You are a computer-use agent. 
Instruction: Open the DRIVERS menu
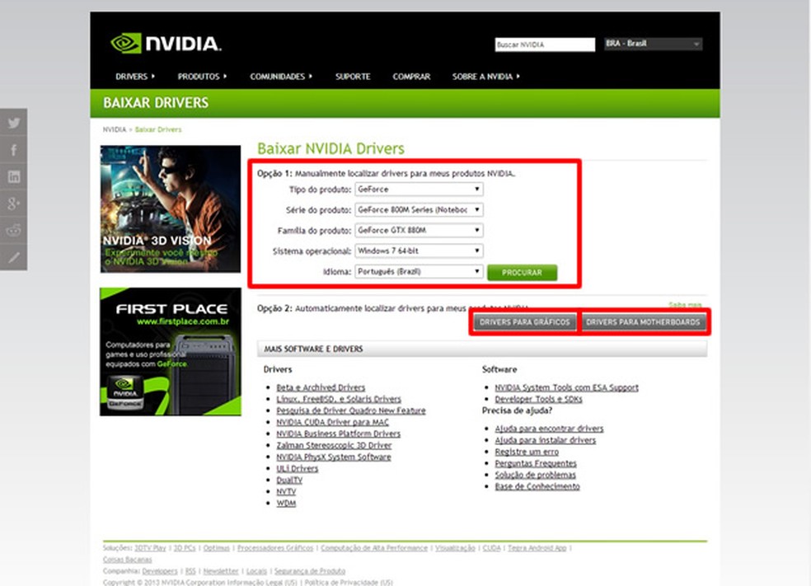(x=132, y=76)
